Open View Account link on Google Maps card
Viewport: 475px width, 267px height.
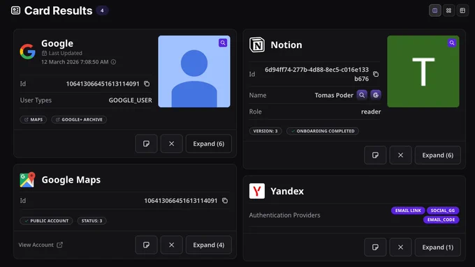coord(41,245)
